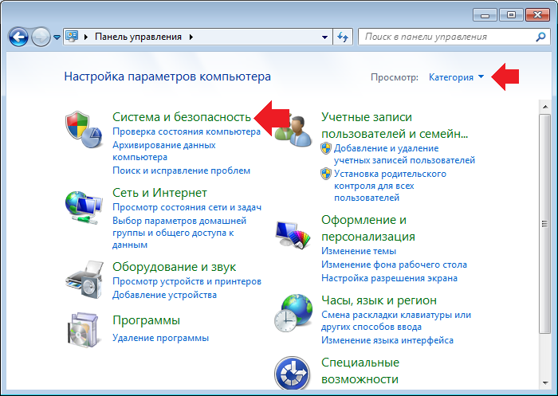558x396 pixels.
Task: Click the Hardware and Sound printer icon
Action: pyautogui.click(x=84, y=280)
